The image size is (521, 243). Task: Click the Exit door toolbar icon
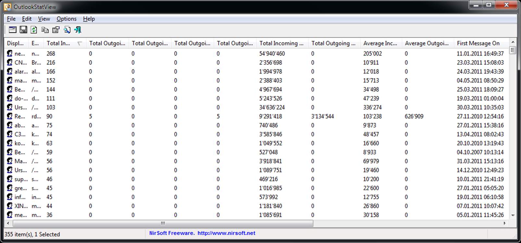point(78,30)
